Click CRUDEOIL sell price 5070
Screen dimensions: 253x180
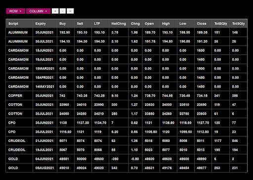click(81, 150)
